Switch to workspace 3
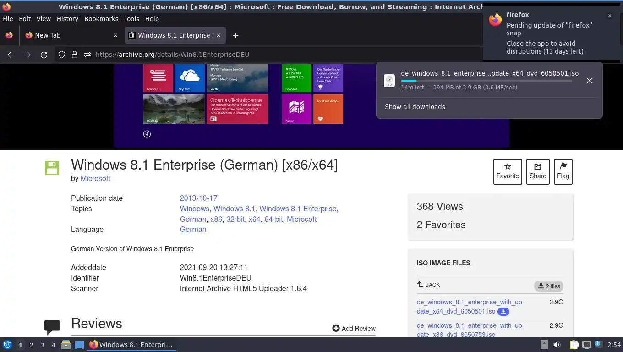Viewport: 623px width, 352px height. (x=42, y=345)
